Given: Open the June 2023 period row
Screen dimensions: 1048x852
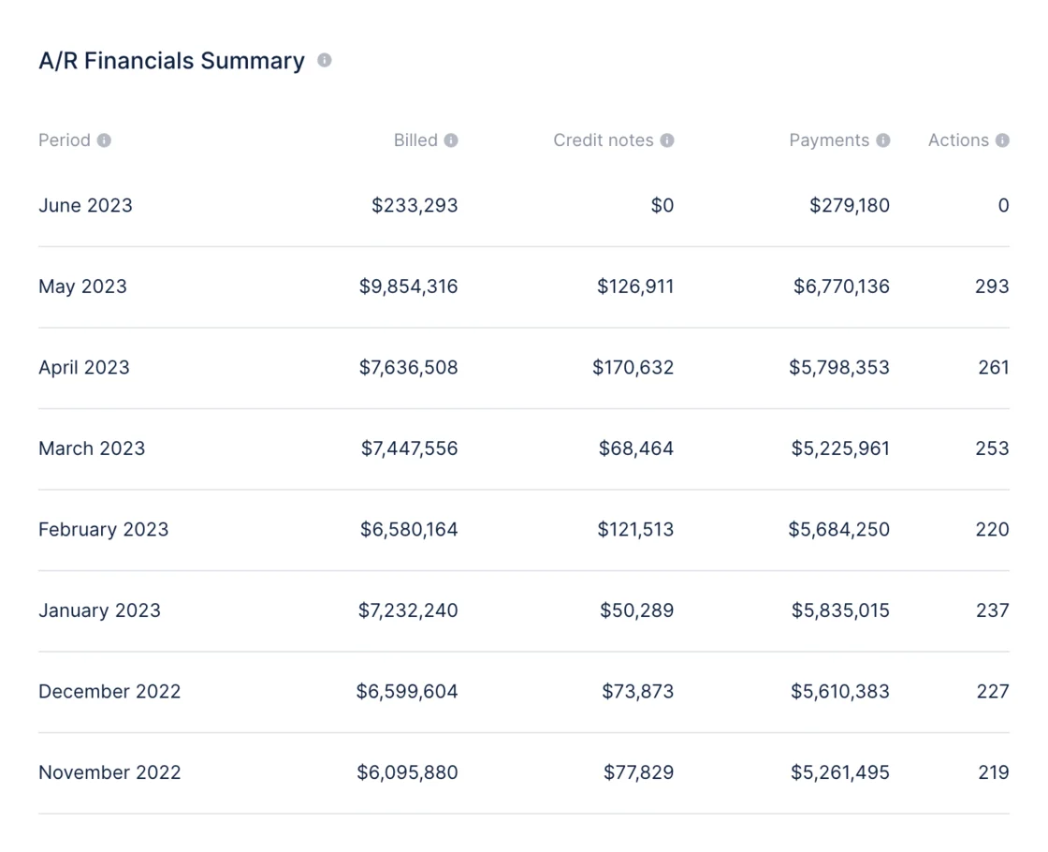Looking at the screenshot, I should click(x=524, y=205).
